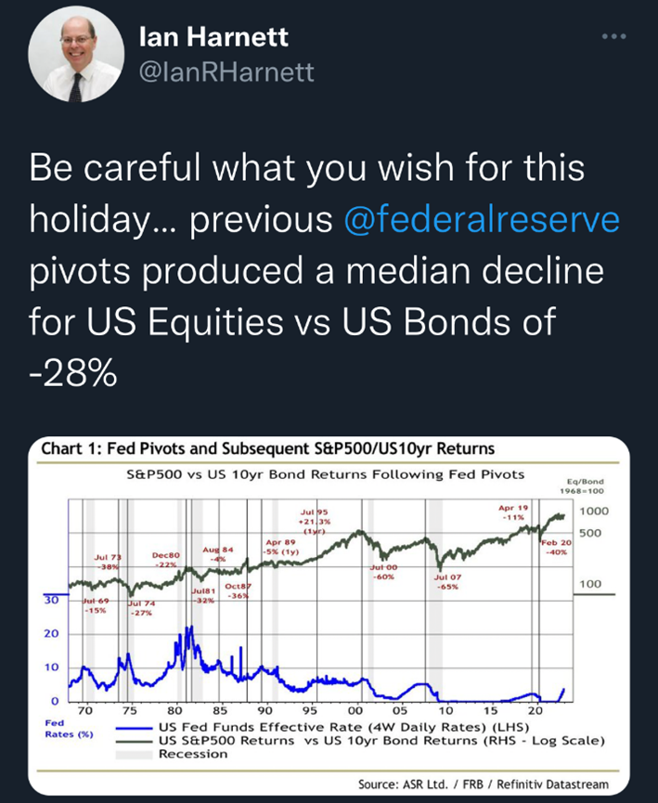The height and width of the screenshot is (803, 658).
Task: Click the blue Fed Funds legend line
Action: pyautogui.click(x=137, y=728)
